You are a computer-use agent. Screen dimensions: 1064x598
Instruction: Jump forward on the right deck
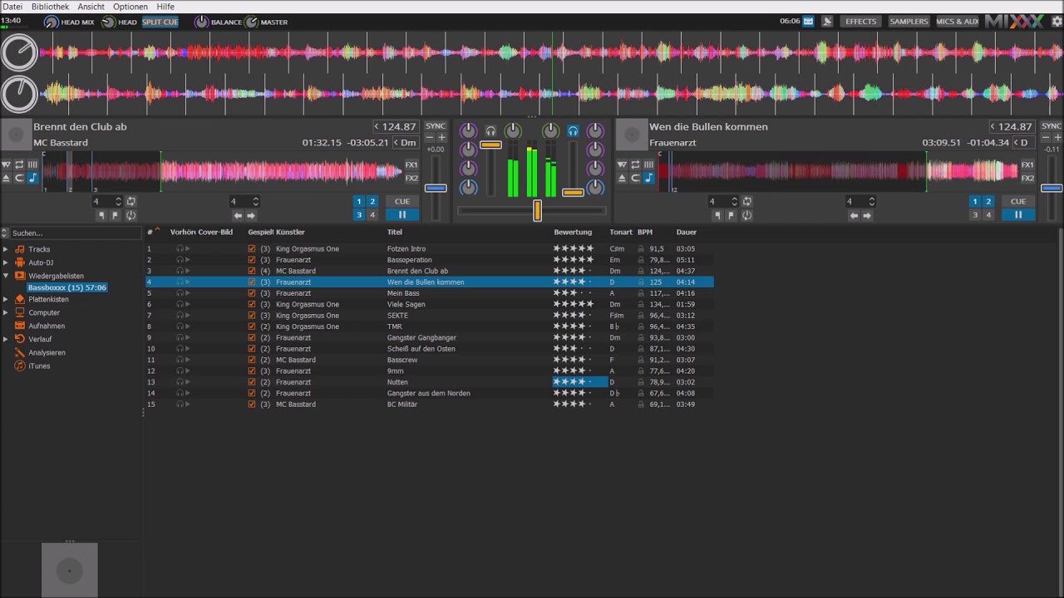(867, 215)
